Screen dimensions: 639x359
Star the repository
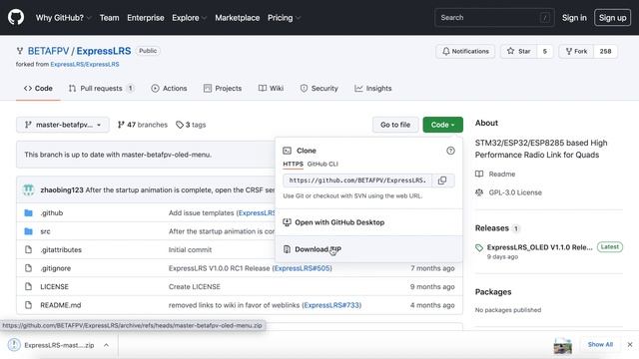click(x=519, y=51)
